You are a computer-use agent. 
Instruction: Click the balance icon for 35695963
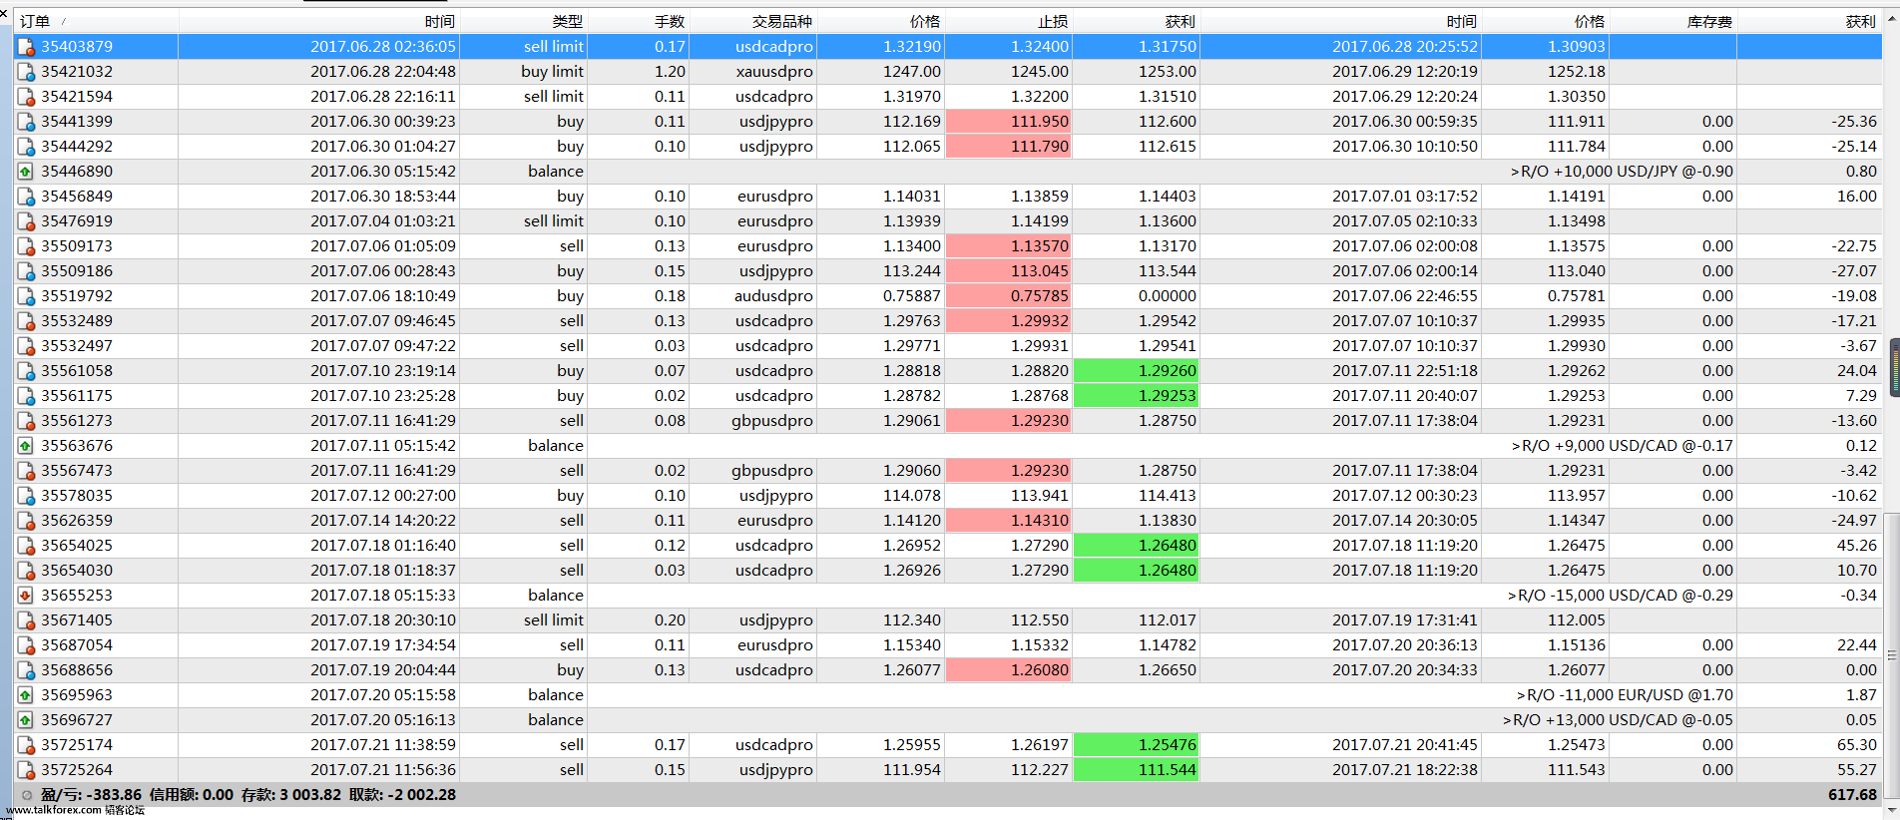pyautogui.click(x=26, y=695)
